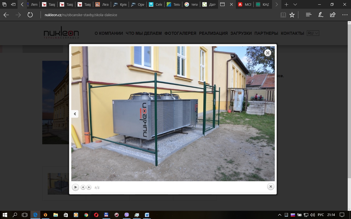The image size is (351, 219).
Task: Start the gallery slideshow playback
Action: pyautogui.click(x=75, y=187)
